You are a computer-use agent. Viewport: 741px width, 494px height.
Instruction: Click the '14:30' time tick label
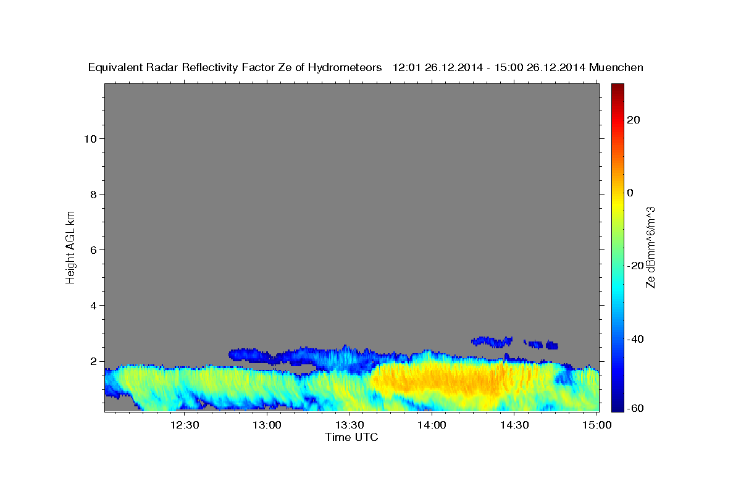click(x=514, y=425)
